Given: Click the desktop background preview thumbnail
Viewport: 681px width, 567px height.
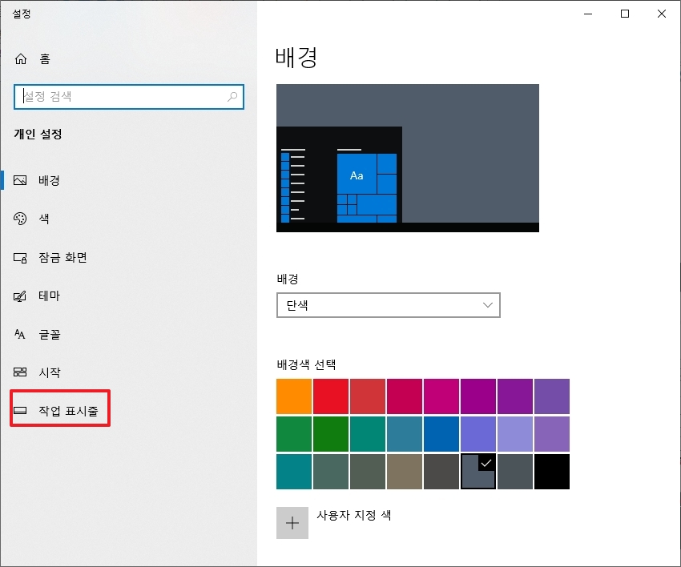Looking at the screenshot, I should (x=407, y=157).
